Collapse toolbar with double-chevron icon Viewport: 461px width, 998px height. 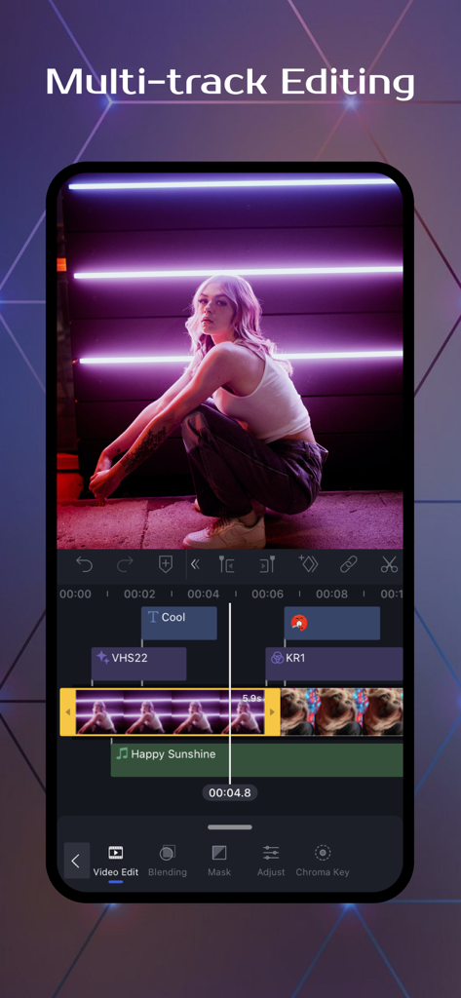click(x=196, y=564)
